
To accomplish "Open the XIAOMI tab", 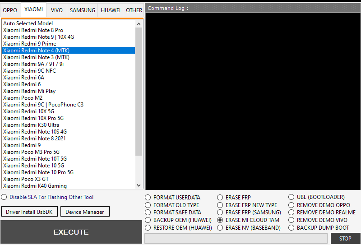I will [33, 9].
